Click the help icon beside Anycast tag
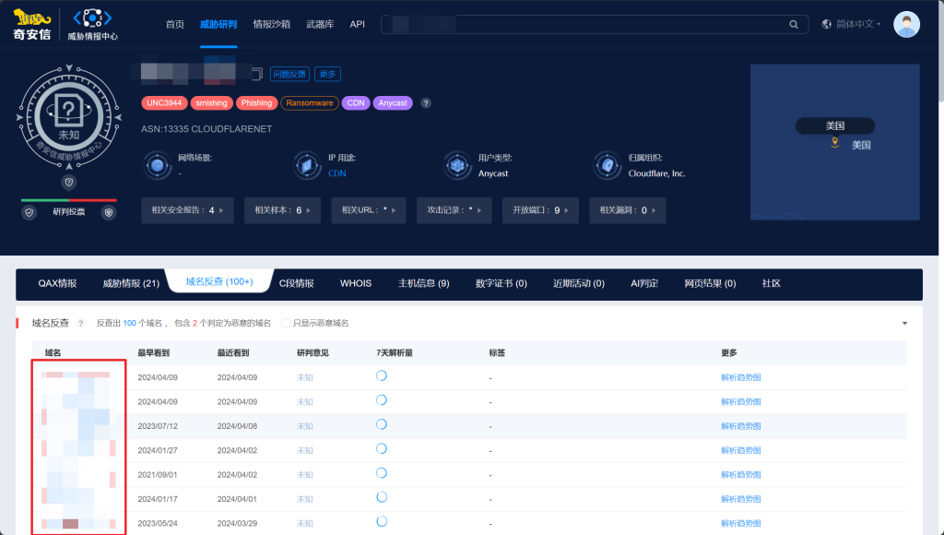944x535 pixels. click(426, 103)
